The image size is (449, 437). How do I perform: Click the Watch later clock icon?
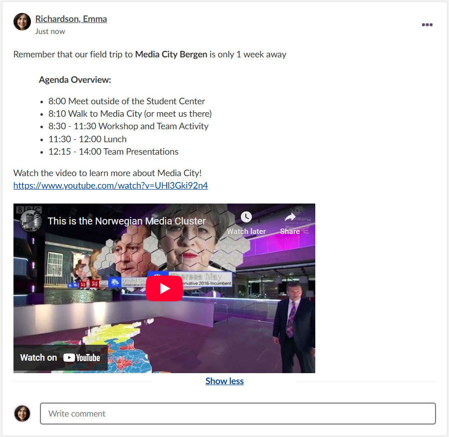246,218
